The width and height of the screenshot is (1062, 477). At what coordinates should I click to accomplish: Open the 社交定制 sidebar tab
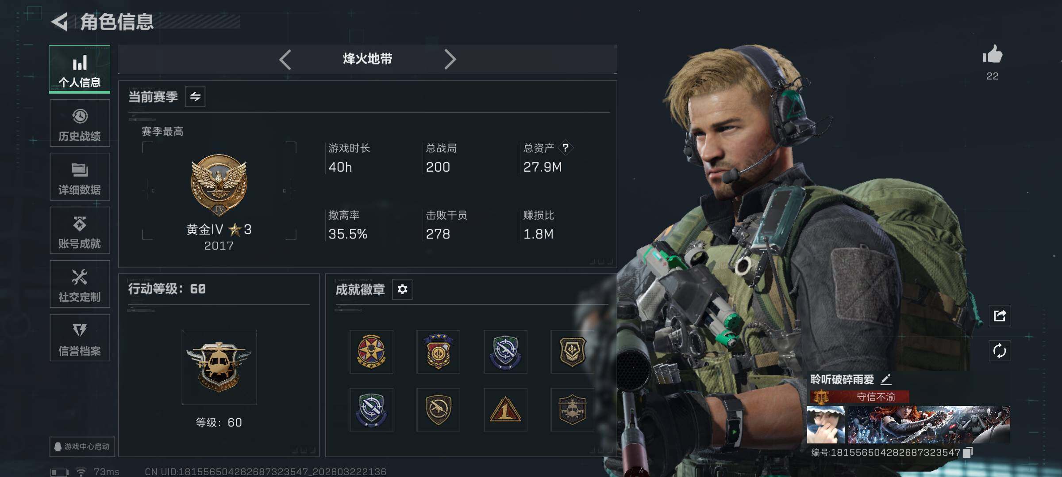(x=80, y=284)
